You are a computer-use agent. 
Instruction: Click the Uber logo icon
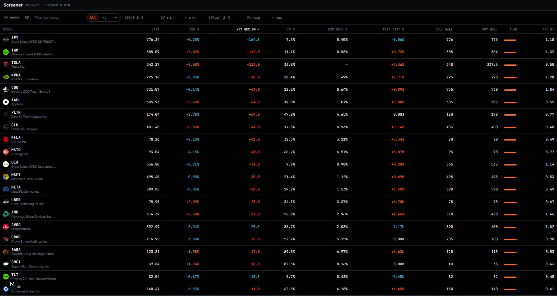(x=6, y=202)
